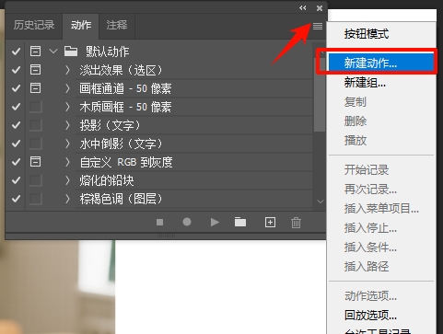Click the Stop recording square button
The width and height of the screenshot is (443, 334).
pyautogui.click(x=159, y=222)
